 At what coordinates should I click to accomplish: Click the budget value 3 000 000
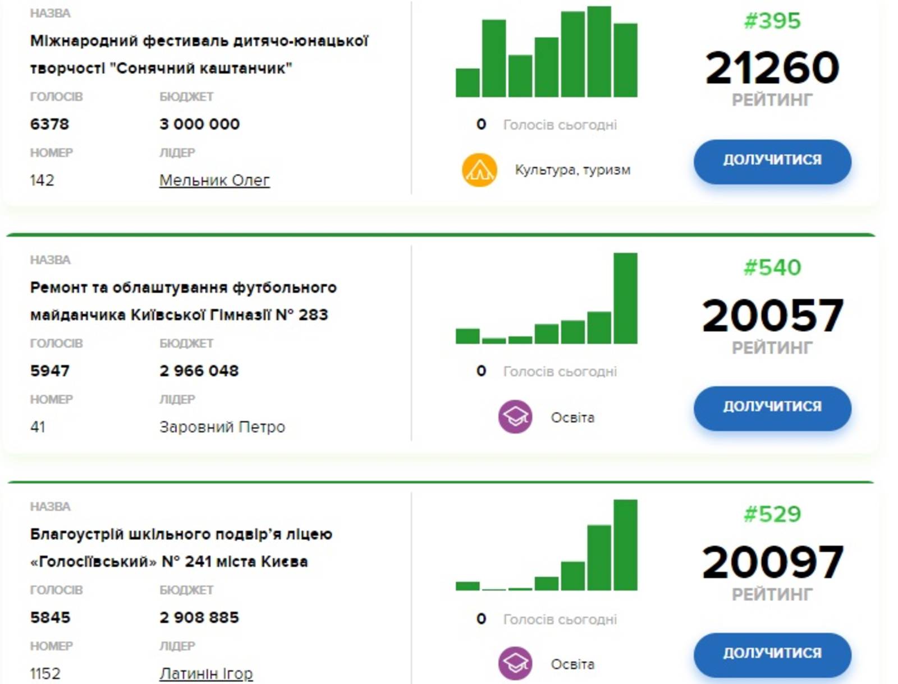[200, 124]
